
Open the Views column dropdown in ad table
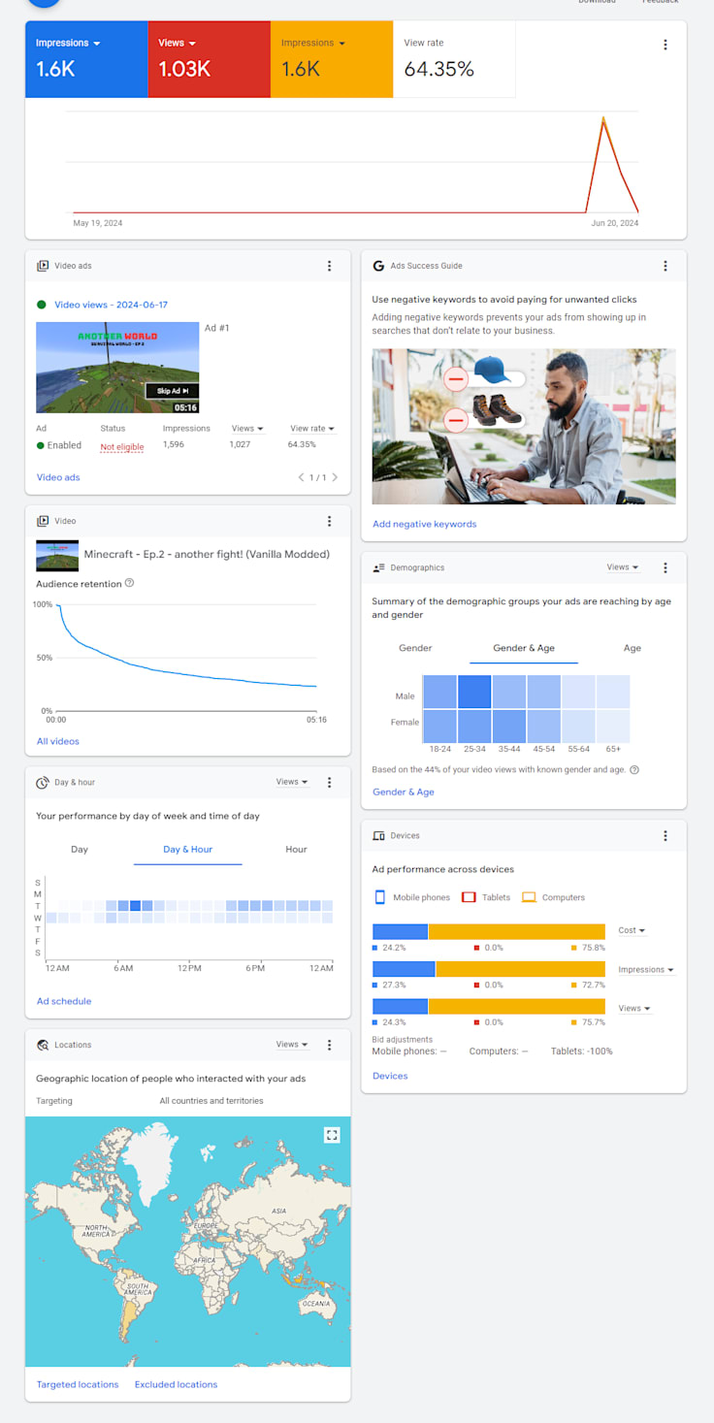pyautogui.click(x=247, y=428)
